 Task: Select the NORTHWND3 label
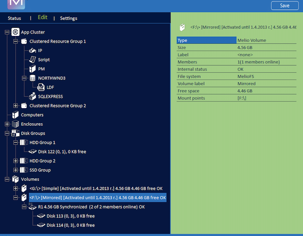click(x=52, y=78)
